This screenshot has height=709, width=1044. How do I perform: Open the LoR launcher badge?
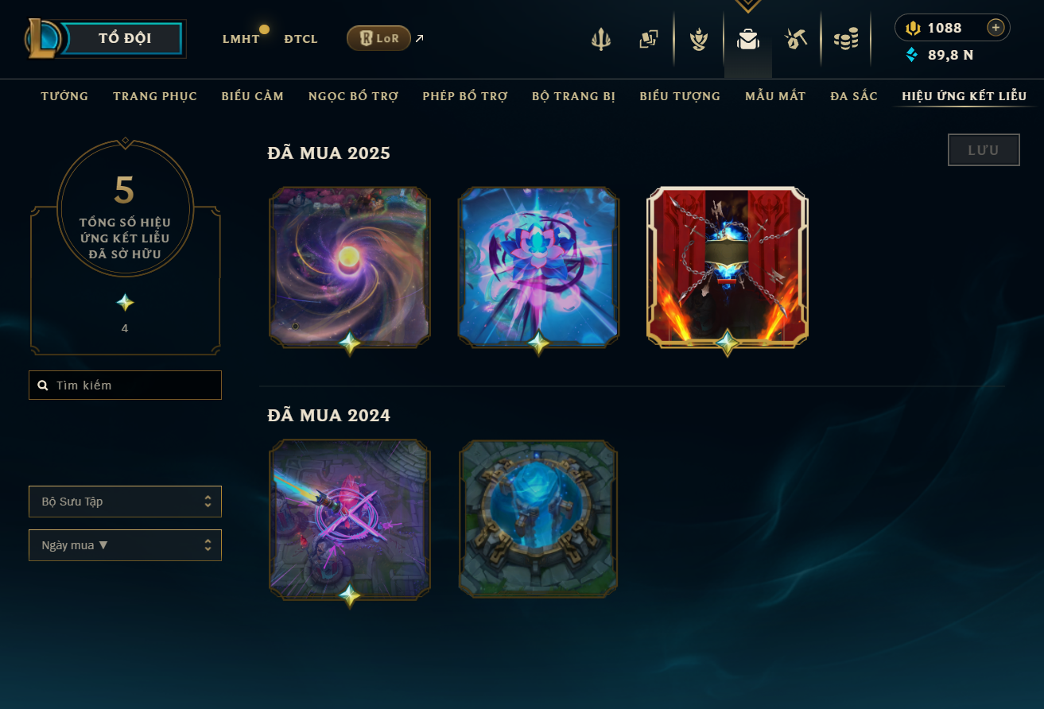378,37
